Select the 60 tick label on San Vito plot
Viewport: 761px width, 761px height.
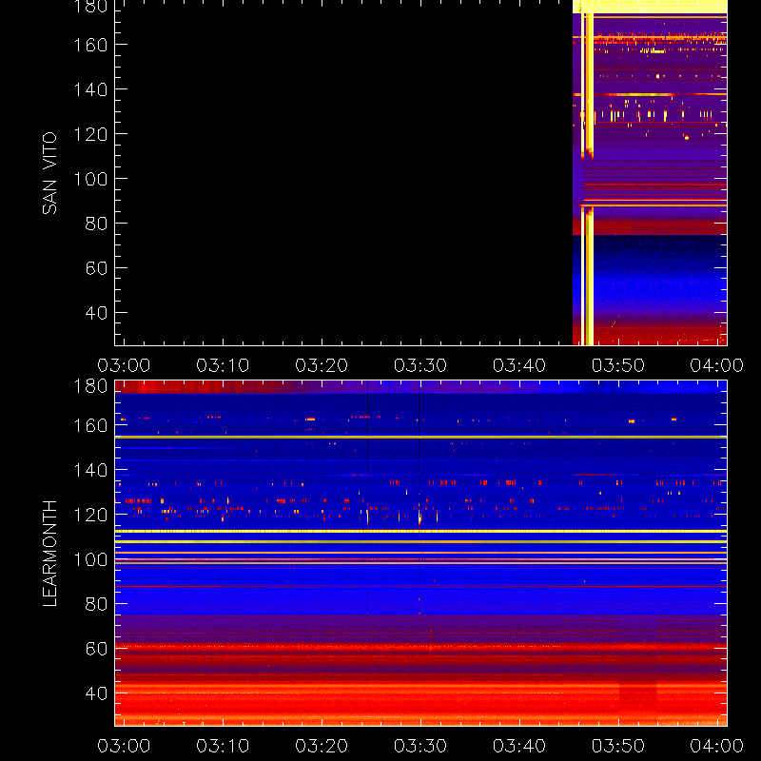pyautogui.click(x=96, y=268)
